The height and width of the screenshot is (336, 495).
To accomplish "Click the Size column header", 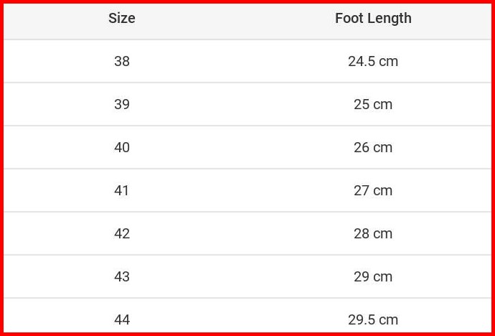I will pos(122,19).
